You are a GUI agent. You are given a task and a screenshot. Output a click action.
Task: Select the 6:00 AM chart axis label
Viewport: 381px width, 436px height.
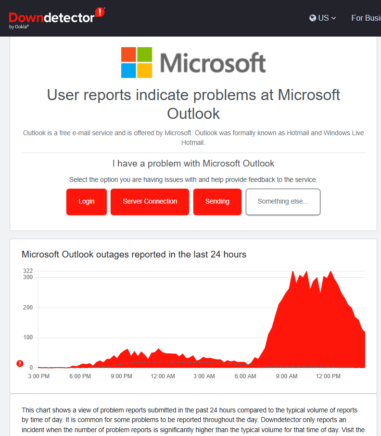tap(245, 376)
